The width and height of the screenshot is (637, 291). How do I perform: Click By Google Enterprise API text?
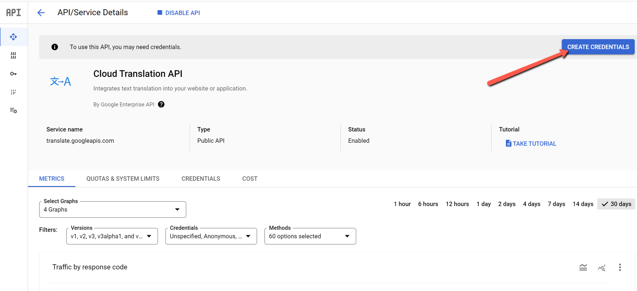pyautogui.click(x=124, y=105)
